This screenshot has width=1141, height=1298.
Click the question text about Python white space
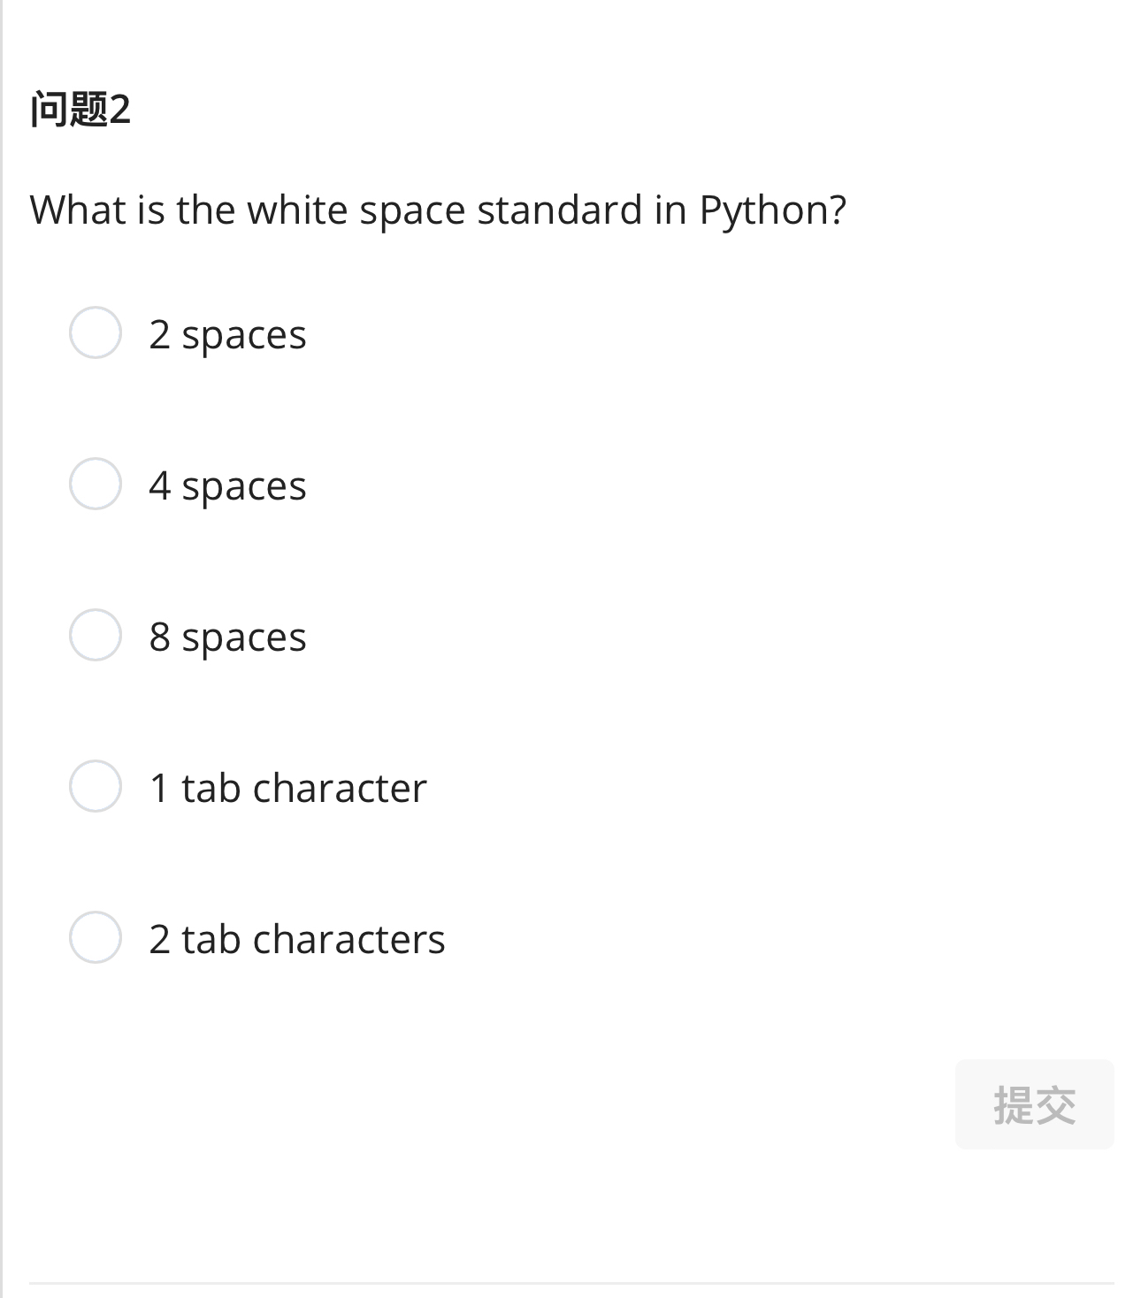coord(438,210)
